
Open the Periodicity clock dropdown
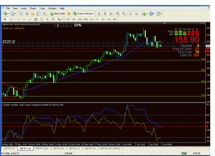tap(152, 13)
